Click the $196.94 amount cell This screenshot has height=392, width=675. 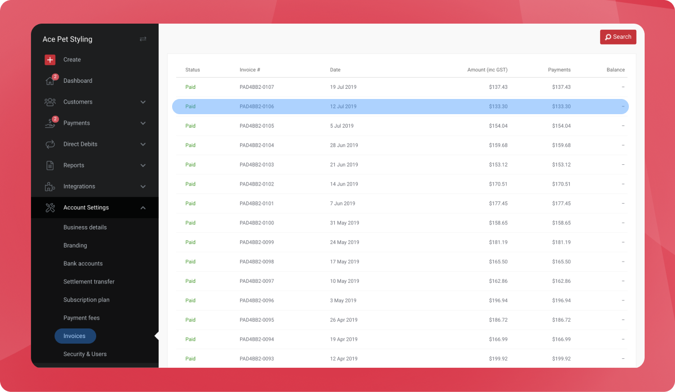tap(498, 300)
